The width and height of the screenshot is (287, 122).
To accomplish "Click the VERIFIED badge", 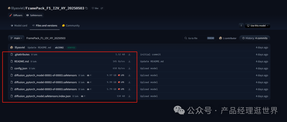I will [x=71, y=48].
